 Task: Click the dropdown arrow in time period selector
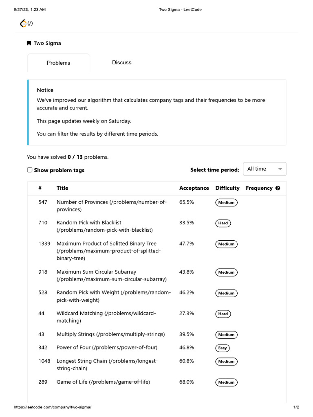point(280,169)
